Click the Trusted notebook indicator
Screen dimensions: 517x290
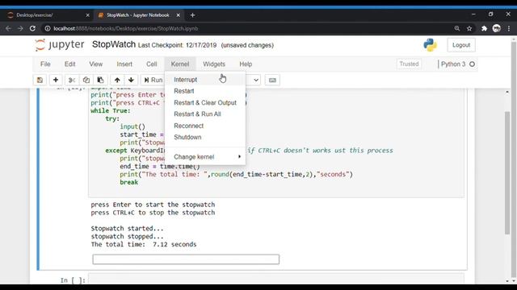click(409, 64)
